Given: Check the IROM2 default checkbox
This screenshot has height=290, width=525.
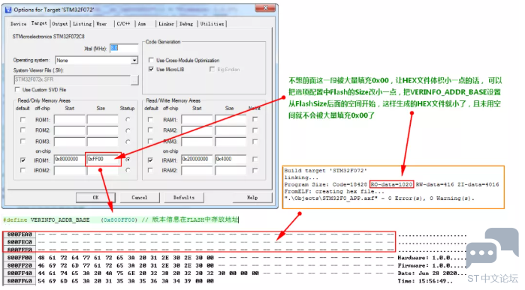Looking at the screenshot, I should (23, 170).
